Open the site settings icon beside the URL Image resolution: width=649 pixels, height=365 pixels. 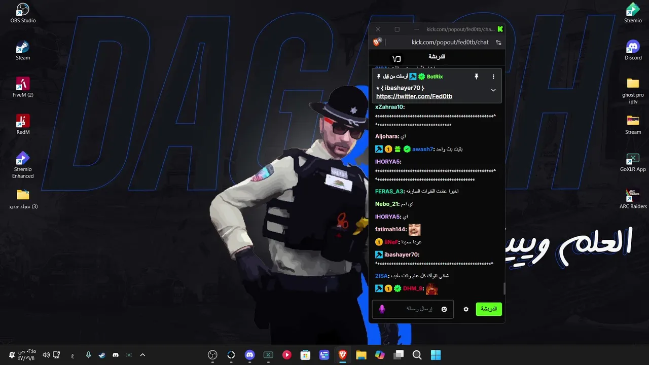[498, 42]
